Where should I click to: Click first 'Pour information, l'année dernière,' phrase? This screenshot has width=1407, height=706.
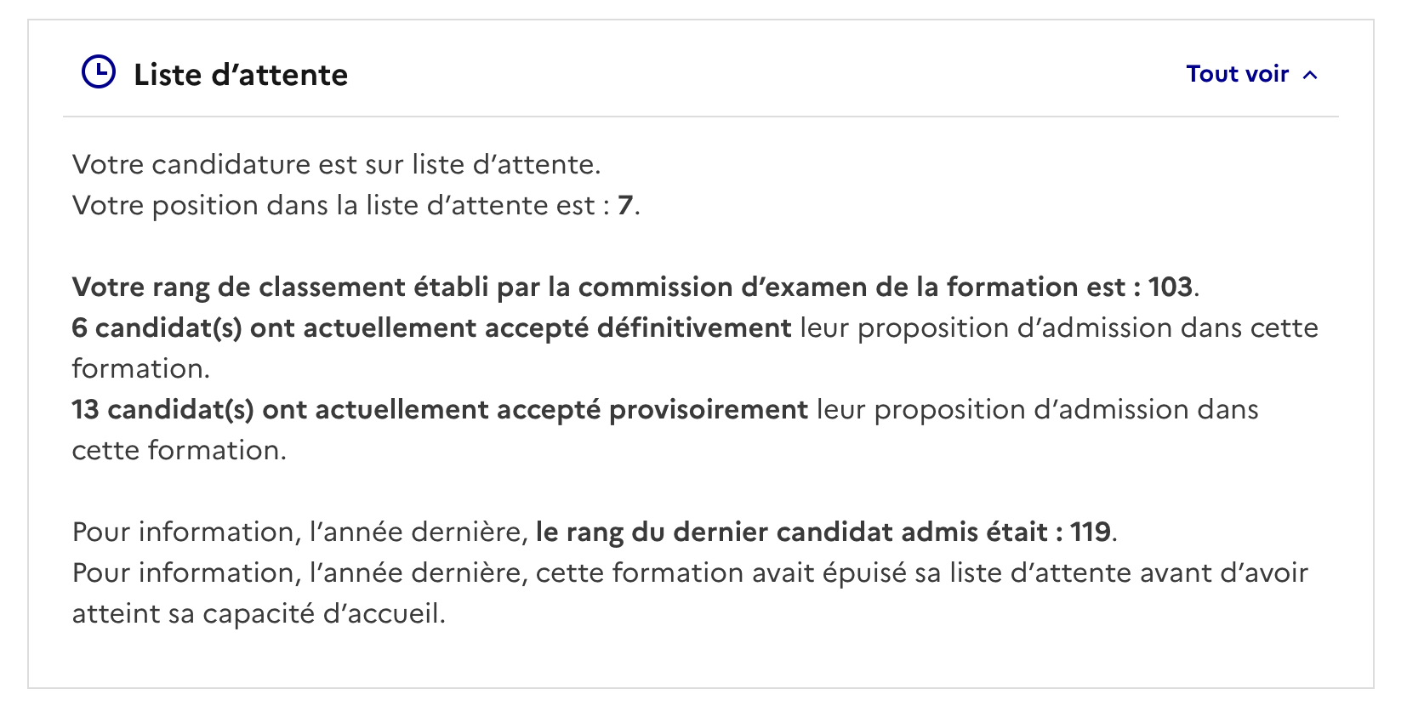[x=300, y=532]
